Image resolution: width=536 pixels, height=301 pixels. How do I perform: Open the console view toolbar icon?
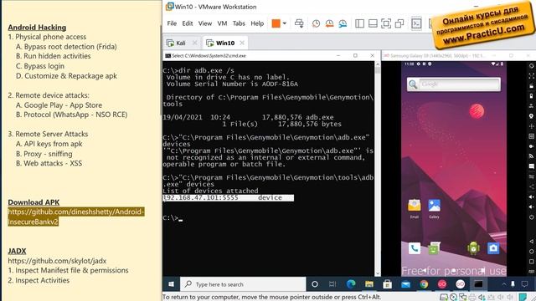pyautogui.click(x=416, y=23)
